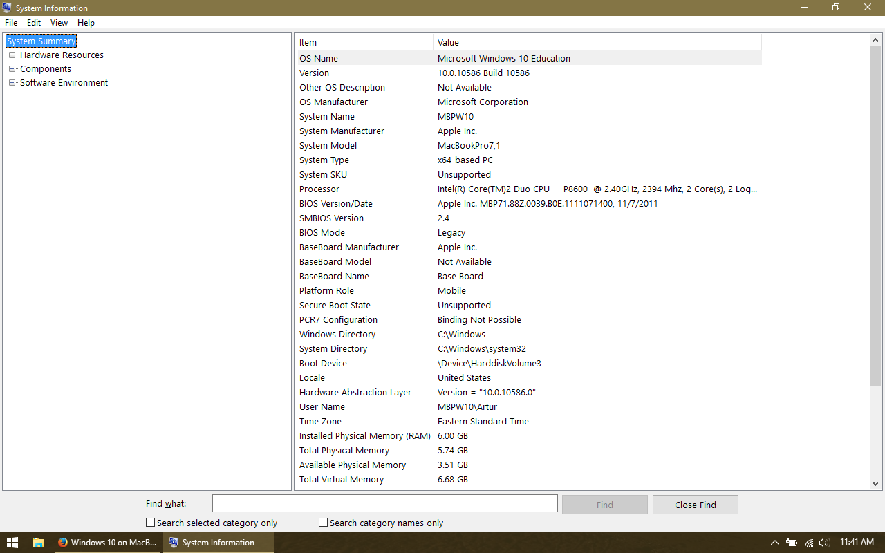Switch to the Firefox taskbar window
The height and width of the screenshot is (553, 885).
point(108,543)
